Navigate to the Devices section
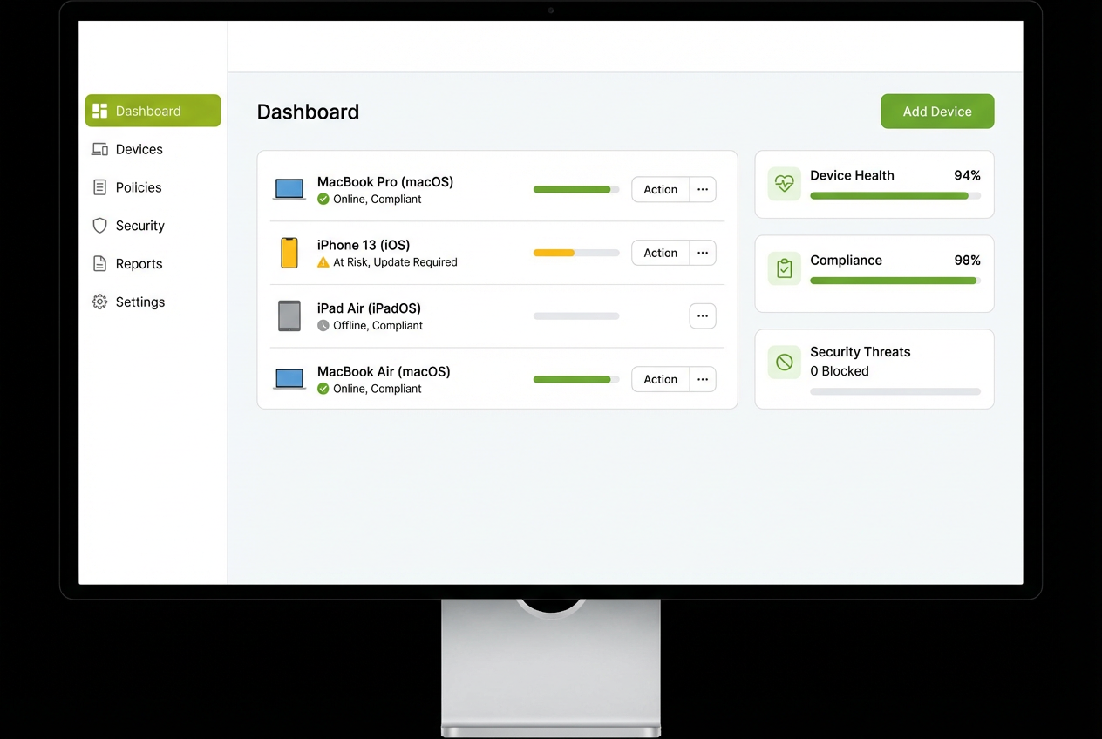Image resolution: width=1102 pixels, height=739 pixels. pos(139,149)
